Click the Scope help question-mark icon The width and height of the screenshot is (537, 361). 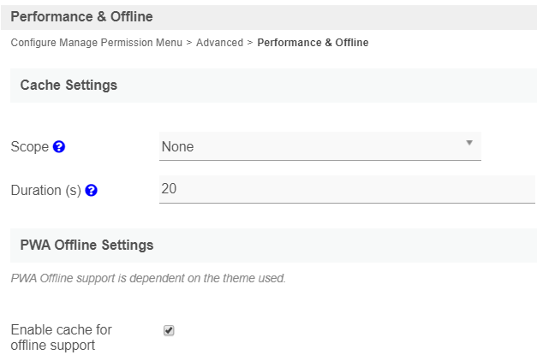click(59, 147)
